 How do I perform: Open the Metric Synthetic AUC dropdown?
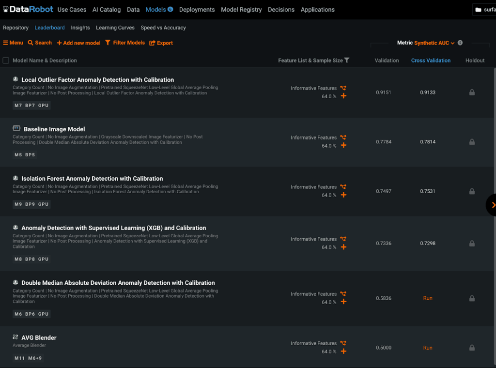click(434, 43)
